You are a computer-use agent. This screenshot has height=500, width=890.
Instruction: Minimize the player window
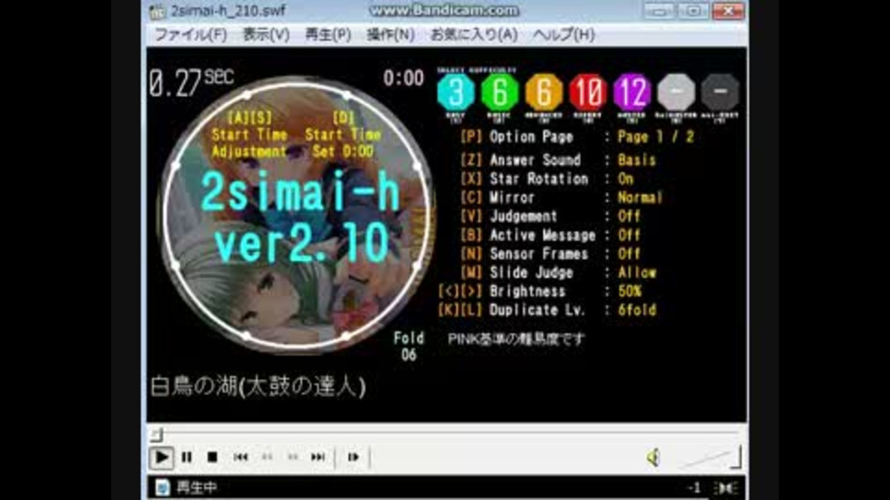pos(658,10)
